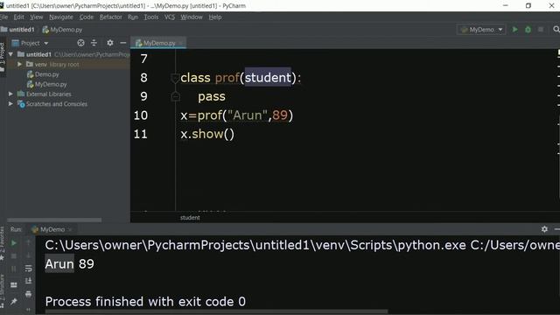The image size is (560, 315).
Task: Toggle soft-wrap in Run console
Action: (29, 269)
